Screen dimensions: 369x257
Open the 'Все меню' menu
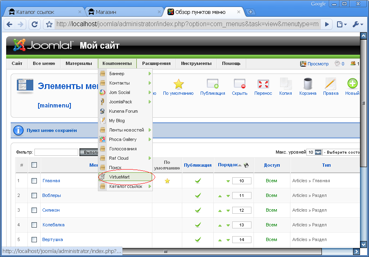[x=44, y=63]
